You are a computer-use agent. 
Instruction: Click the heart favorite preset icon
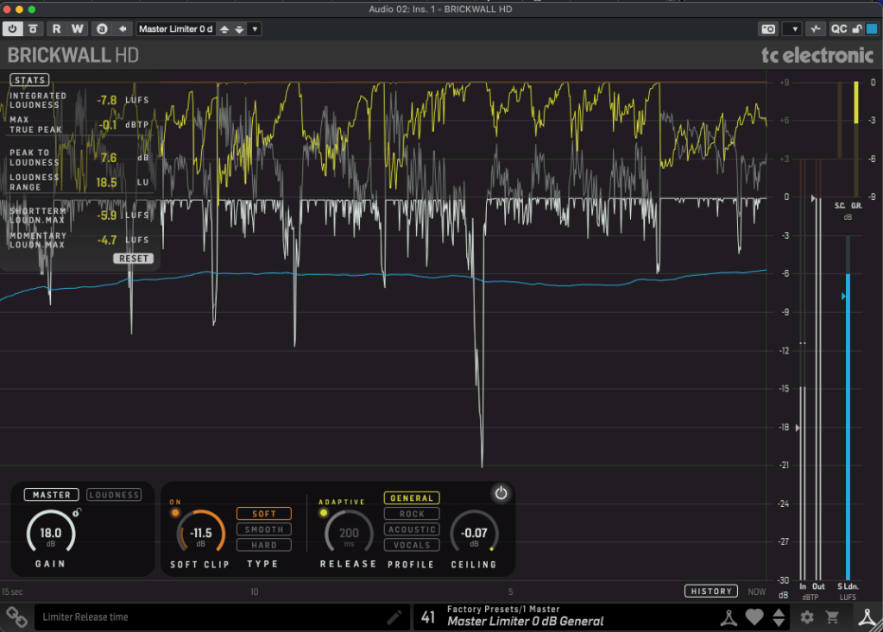click(754, 616)
